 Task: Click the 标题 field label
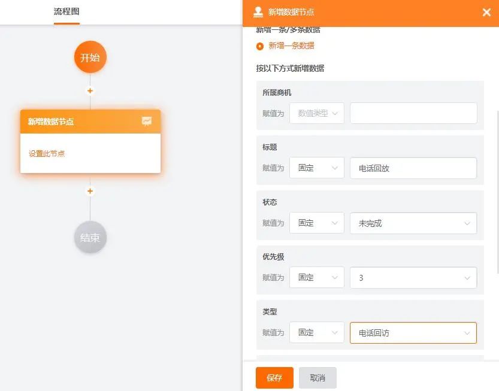coord(270,147)
